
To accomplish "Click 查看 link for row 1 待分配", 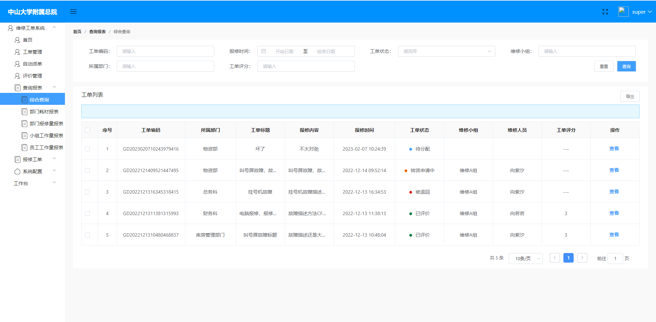I will (x=614, y=149).
